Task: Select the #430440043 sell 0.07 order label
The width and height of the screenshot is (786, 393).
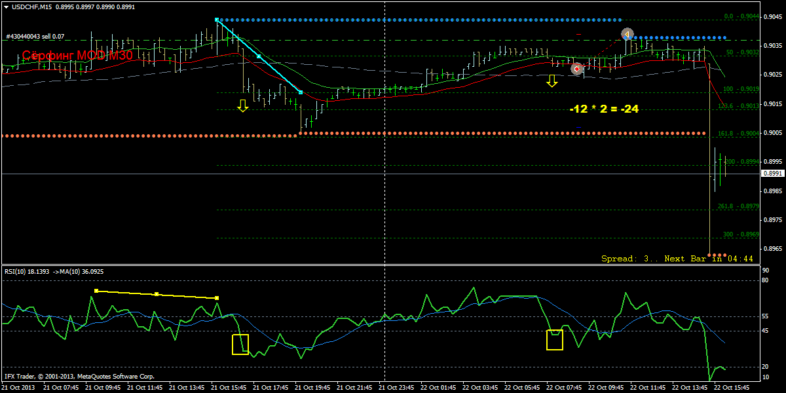Action: (x=35, y=37)
